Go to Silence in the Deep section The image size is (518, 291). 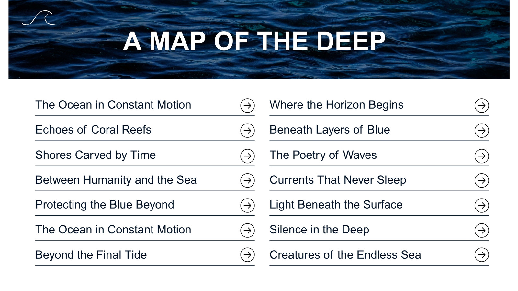(319, 230)
